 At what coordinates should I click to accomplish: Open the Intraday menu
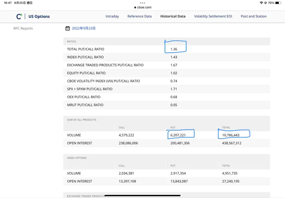point(112,17)
